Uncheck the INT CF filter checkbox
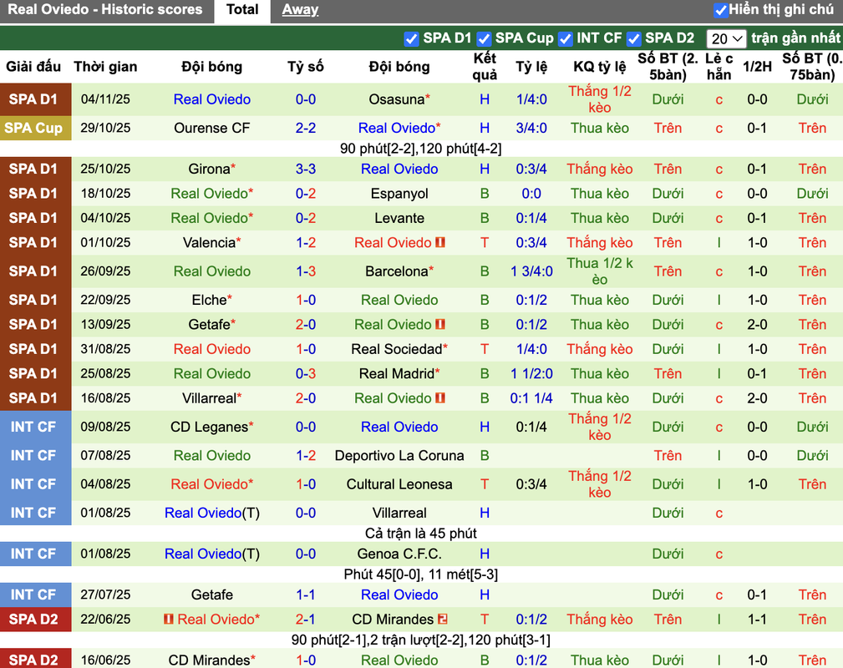843x668 pixels. (x=565, y=38)
